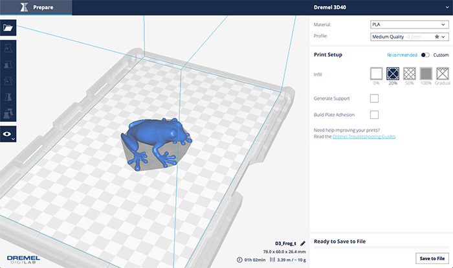Toggle between Recommended and Custom setup
The image size is (453, 268).
[425, 55]
